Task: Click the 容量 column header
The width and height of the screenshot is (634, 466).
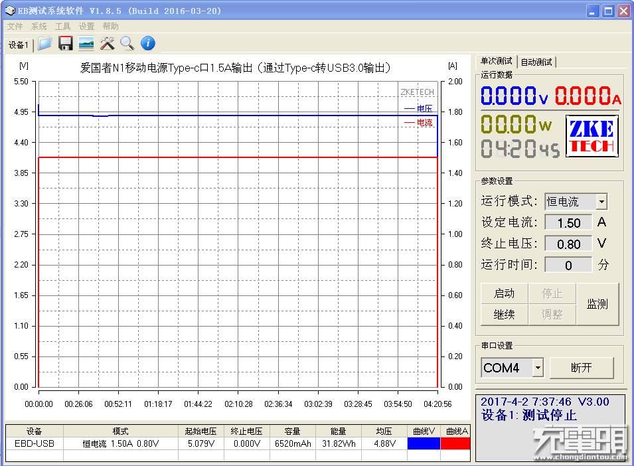Action: pos(292,431)
